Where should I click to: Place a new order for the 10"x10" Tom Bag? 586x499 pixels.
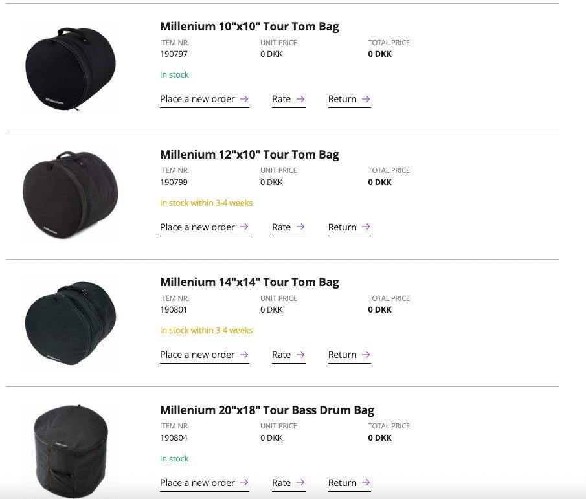204,99
